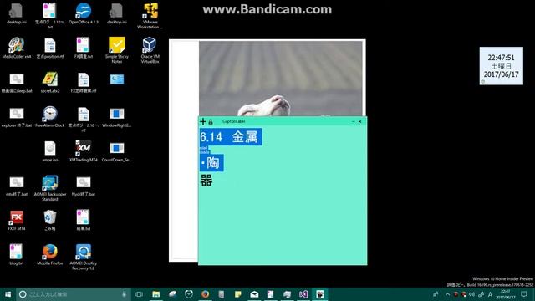
Task: Select the FX調査.txt desktop file
Action: pos(84,48)
